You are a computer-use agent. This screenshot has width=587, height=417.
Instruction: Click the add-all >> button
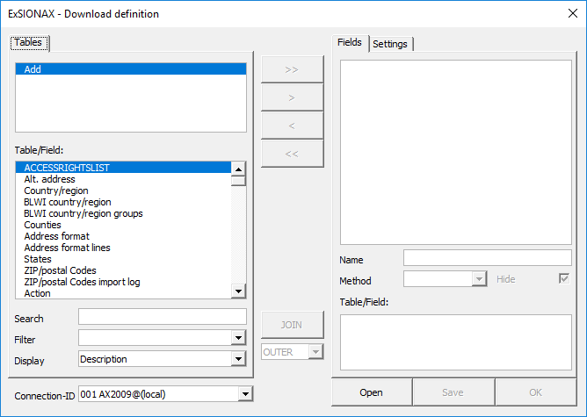(292, 69)
